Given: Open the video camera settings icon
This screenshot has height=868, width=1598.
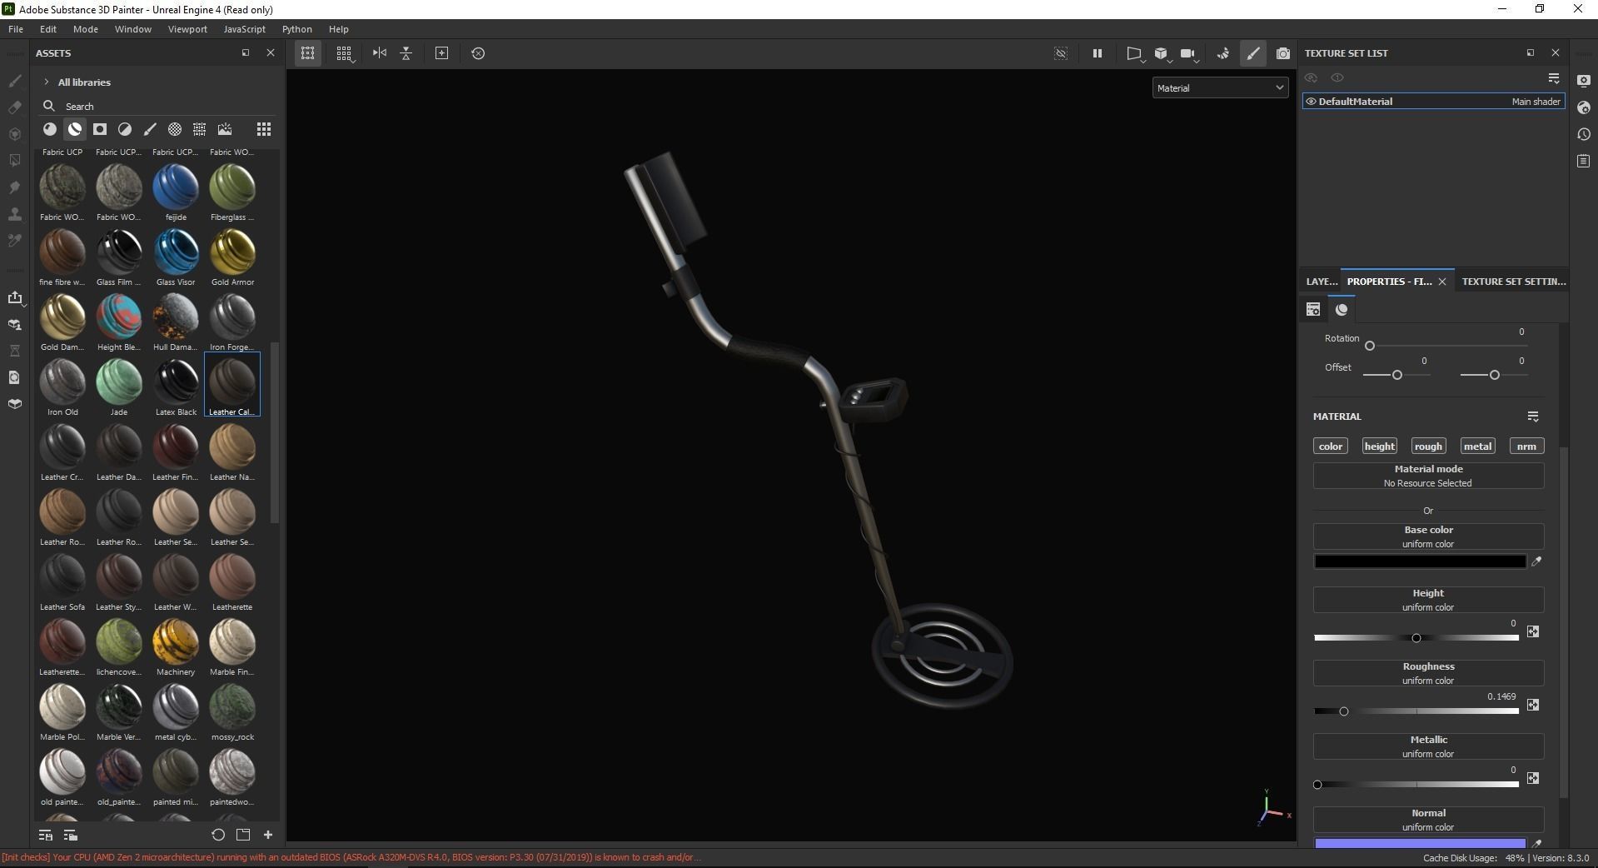Looking at the screenshot, I should [x=1187, y=53].
